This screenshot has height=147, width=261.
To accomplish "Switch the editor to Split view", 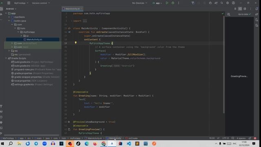I will (x=240, y=9).
